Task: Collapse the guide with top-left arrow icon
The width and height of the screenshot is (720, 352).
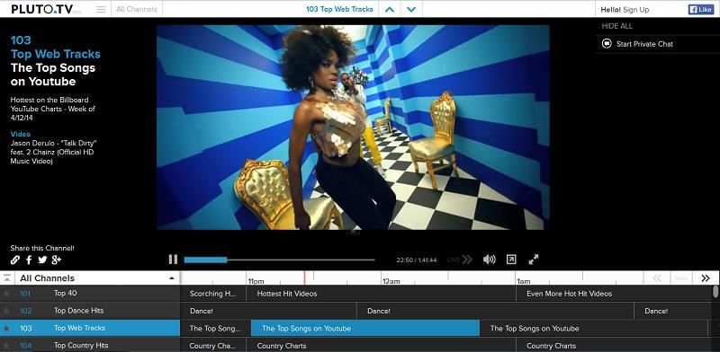Action: (7, 277)
